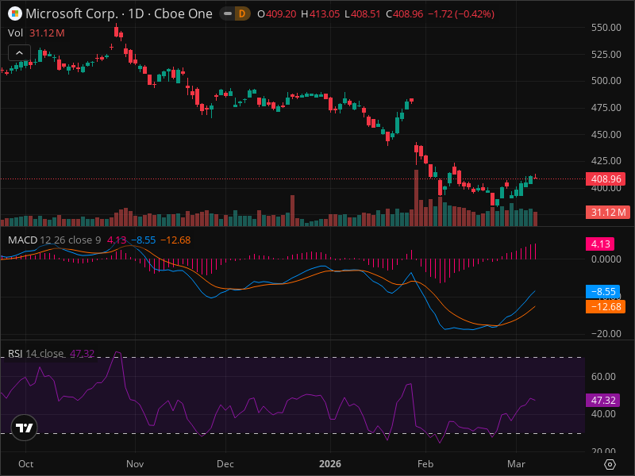This screenshot has height=476, width=635.
Task: Click the change −1.72 (−0.42%) text
Action: point(461,14)
